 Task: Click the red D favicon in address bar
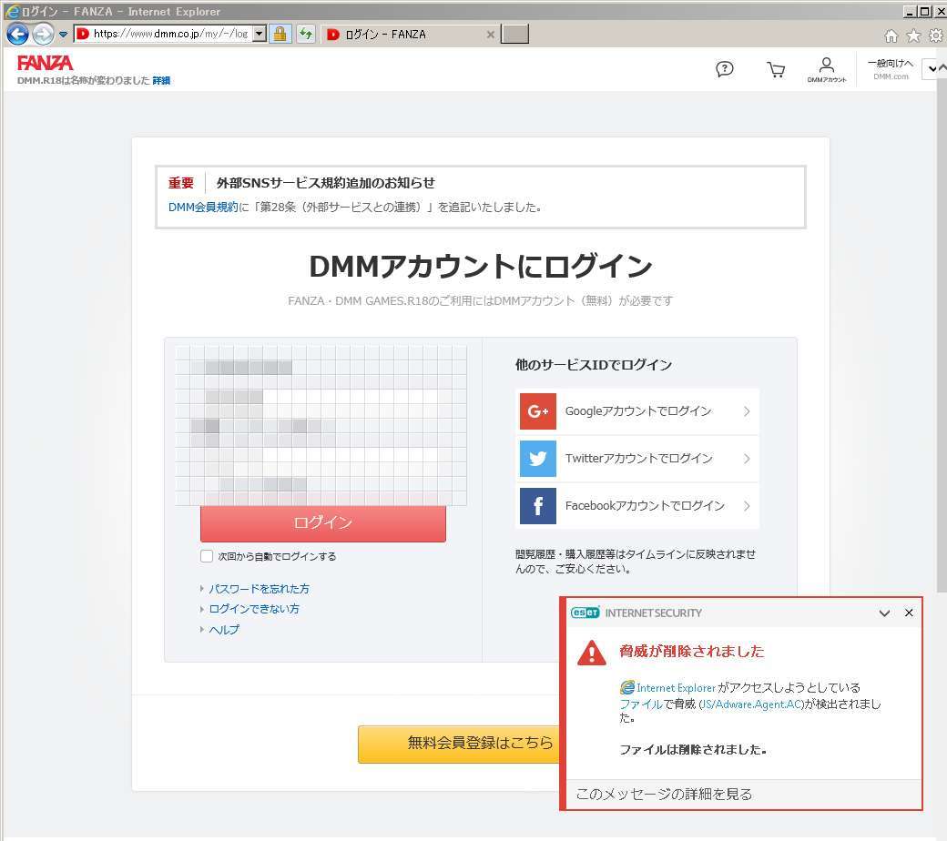(x=83, y=34)
